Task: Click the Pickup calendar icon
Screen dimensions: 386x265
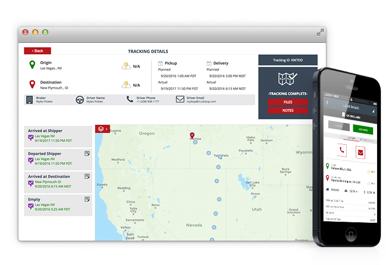Action: (x=160, y=63)
